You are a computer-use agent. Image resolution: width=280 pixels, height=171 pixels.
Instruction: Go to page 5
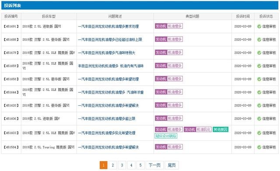140,165
